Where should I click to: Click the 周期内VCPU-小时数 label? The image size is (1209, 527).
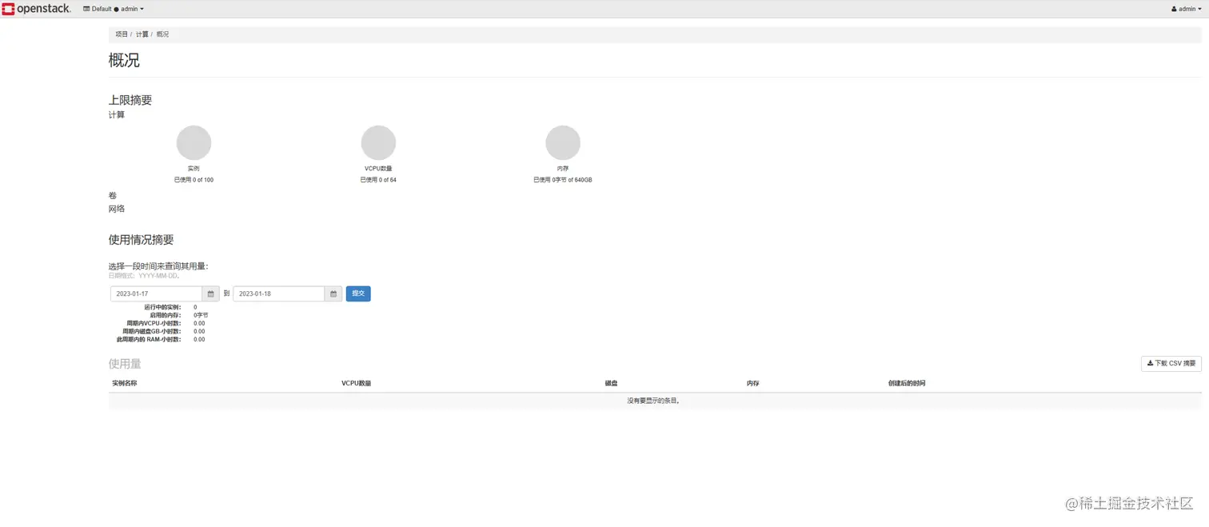pyautogui.click(x=154, y=323)
